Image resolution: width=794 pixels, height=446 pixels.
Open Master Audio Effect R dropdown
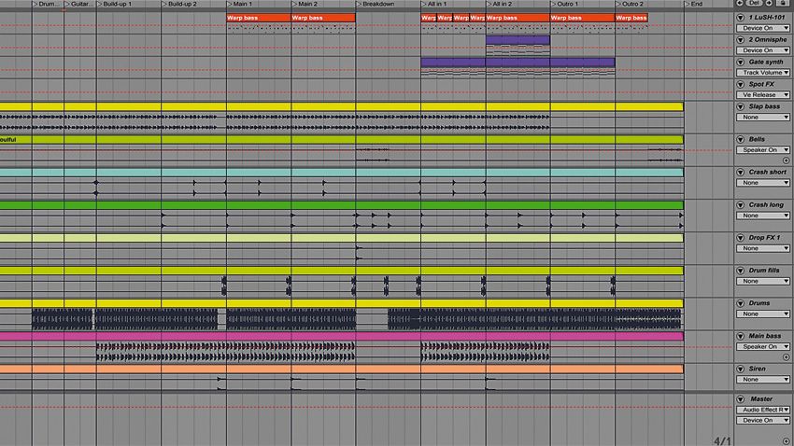pyautogui.click(x=763, y=411)
